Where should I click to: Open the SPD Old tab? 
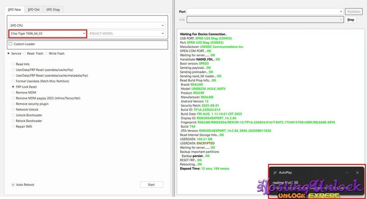(x=34, y=10)
